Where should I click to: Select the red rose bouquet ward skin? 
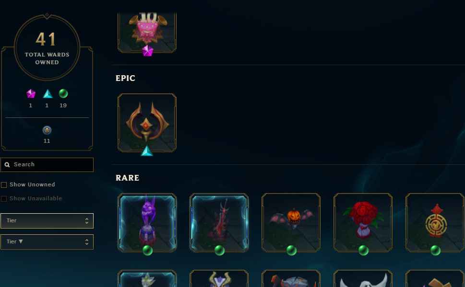(363, 222)
